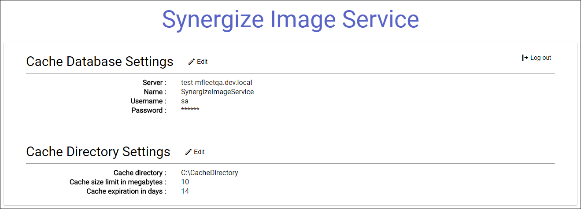Click the C:\CacheDirectory path value
Image resolution: width=581 pixels, height=209 pixels.
coord(210,172)
